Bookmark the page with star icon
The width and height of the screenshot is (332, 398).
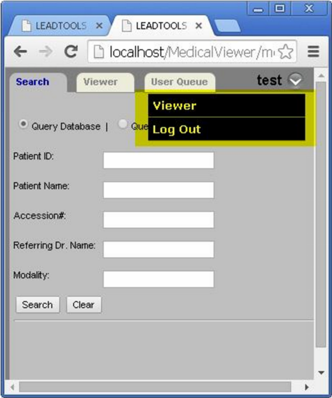[x=285, y=52]
